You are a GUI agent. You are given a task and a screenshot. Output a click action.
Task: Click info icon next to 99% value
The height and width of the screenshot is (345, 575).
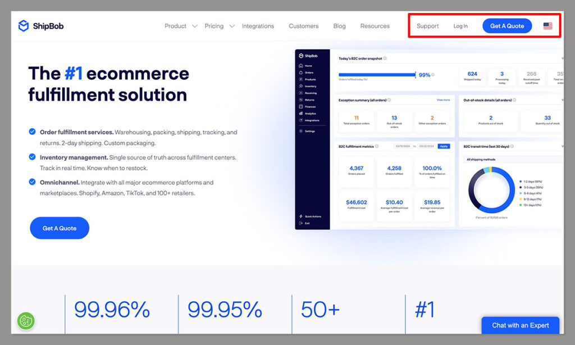coord(433,75)
